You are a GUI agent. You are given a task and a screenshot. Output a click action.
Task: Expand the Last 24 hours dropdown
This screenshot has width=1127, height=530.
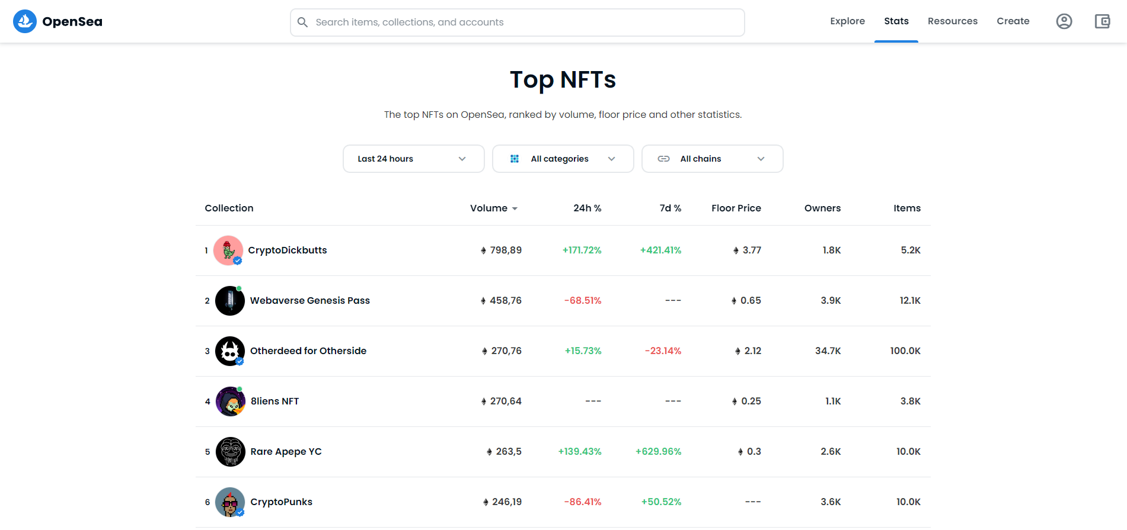413,159
